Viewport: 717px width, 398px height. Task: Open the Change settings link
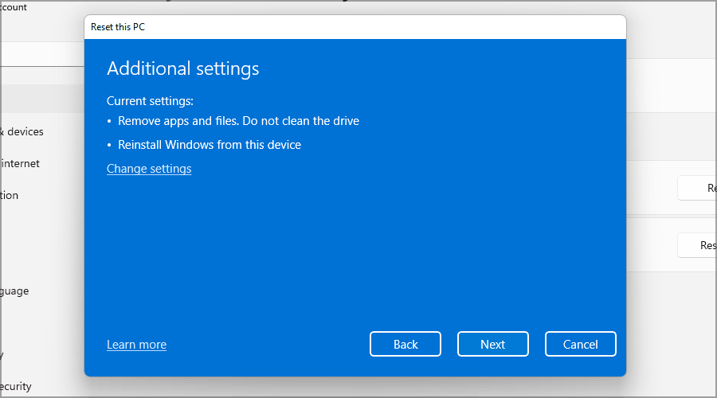pos(149,169)
